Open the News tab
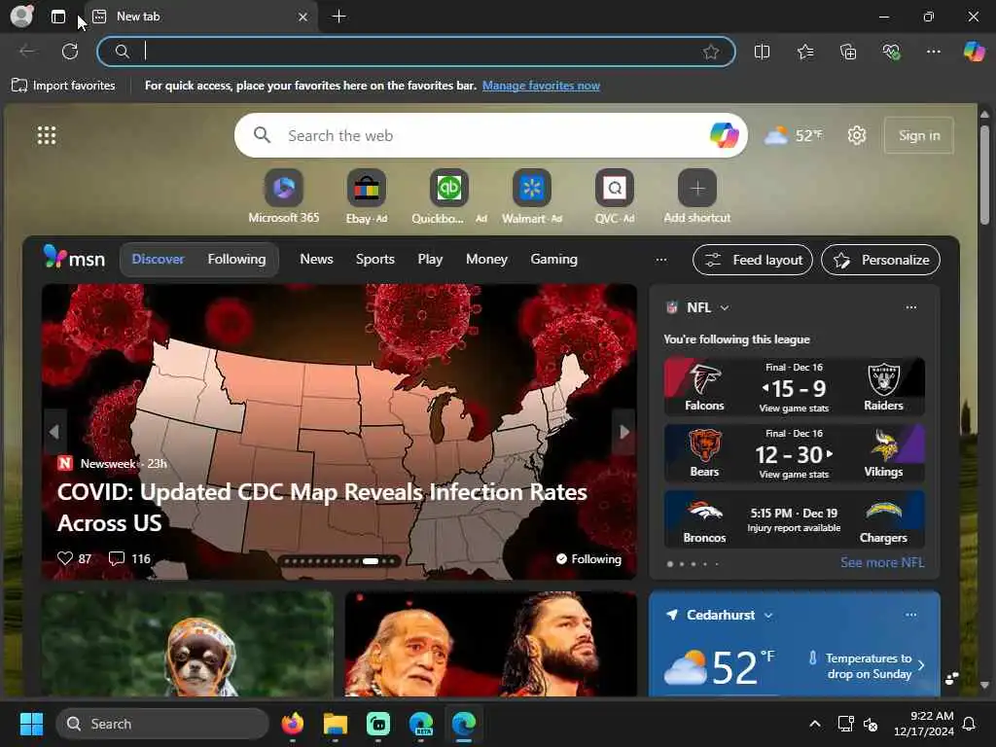This screenshot has width=996, height=747. tap(316, 259)
